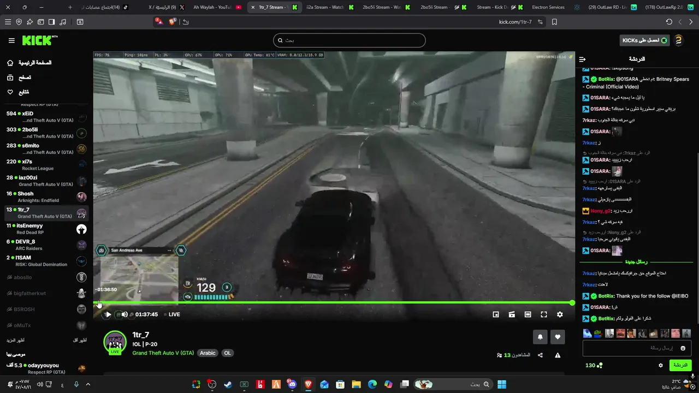
Task: Switch to the X home tab
Action: click(162, 7)
